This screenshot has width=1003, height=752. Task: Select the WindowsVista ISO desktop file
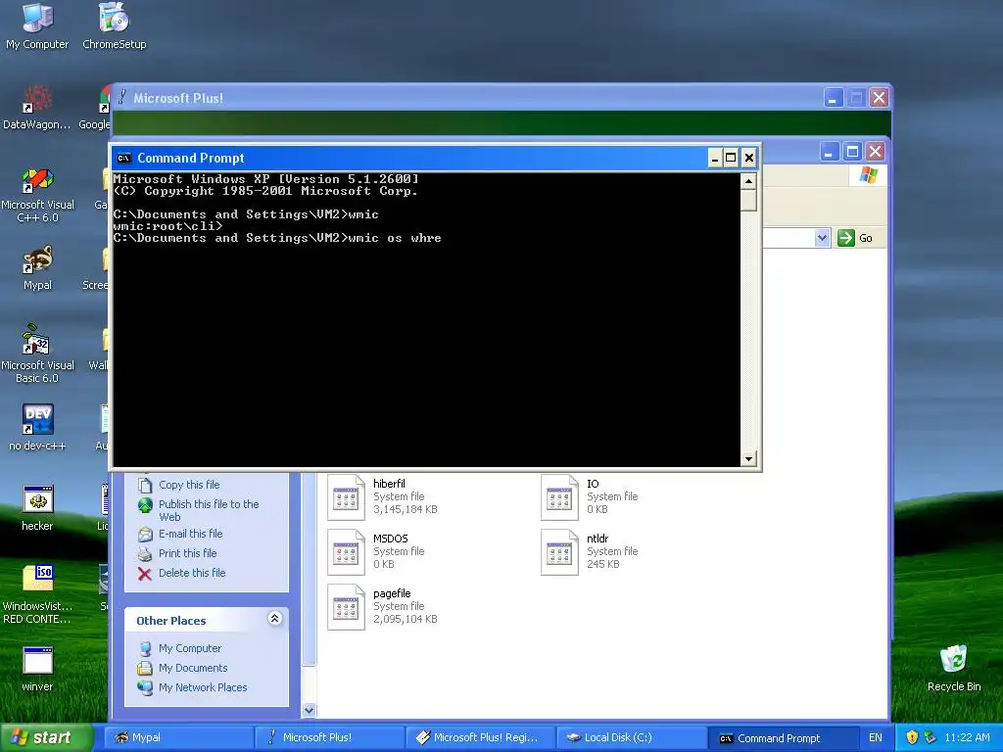37,594
